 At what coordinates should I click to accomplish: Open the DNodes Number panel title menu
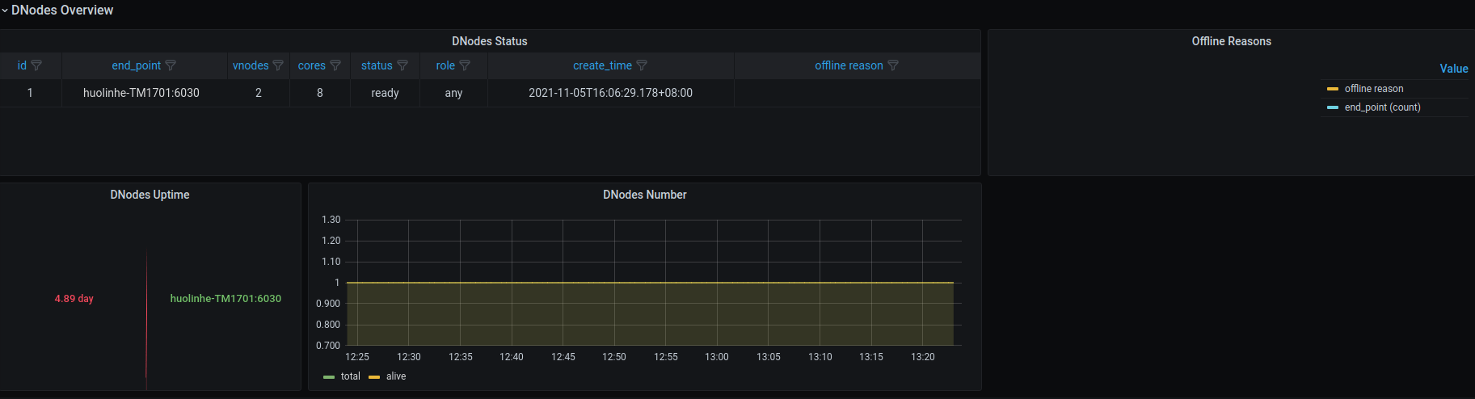point(645,195)
